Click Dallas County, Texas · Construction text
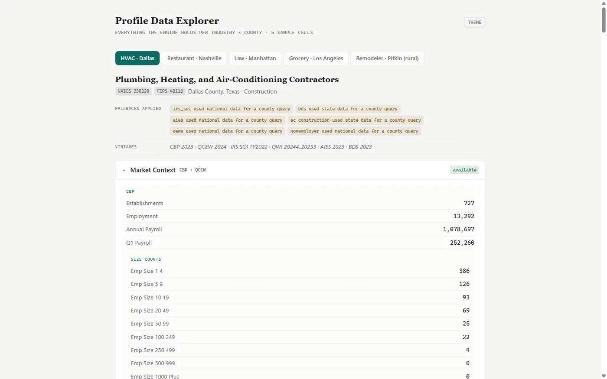 click(232, 91)
